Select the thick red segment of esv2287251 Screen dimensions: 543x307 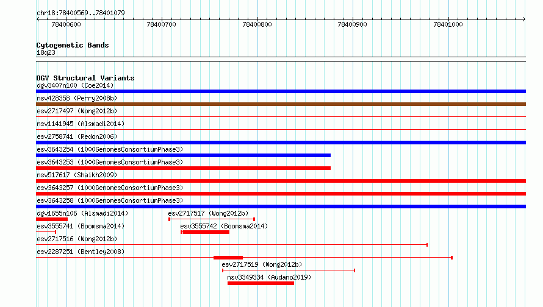click(228, 258)
